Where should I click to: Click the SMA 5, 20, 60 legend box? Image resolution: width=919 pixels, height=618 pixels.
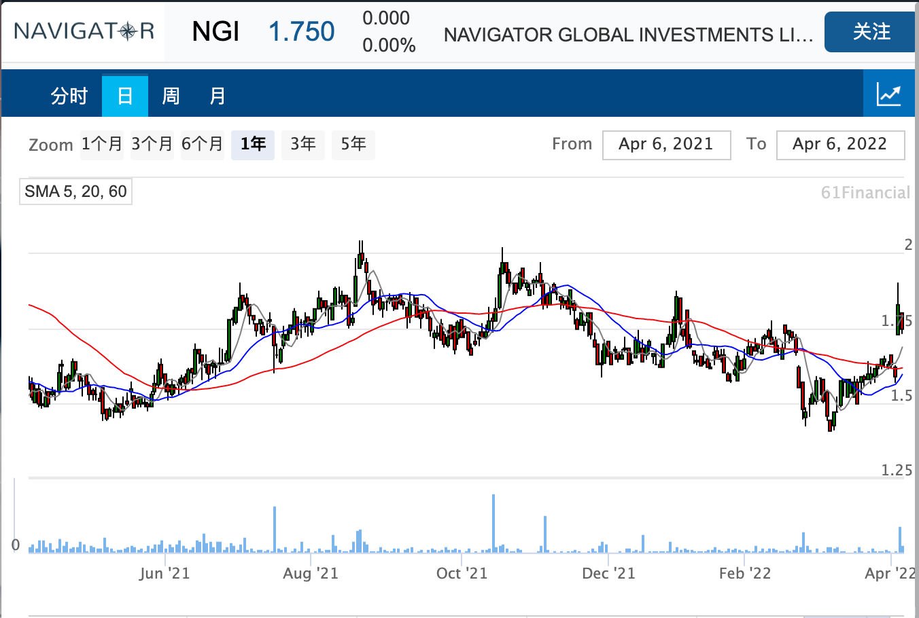tap(75, 192)
